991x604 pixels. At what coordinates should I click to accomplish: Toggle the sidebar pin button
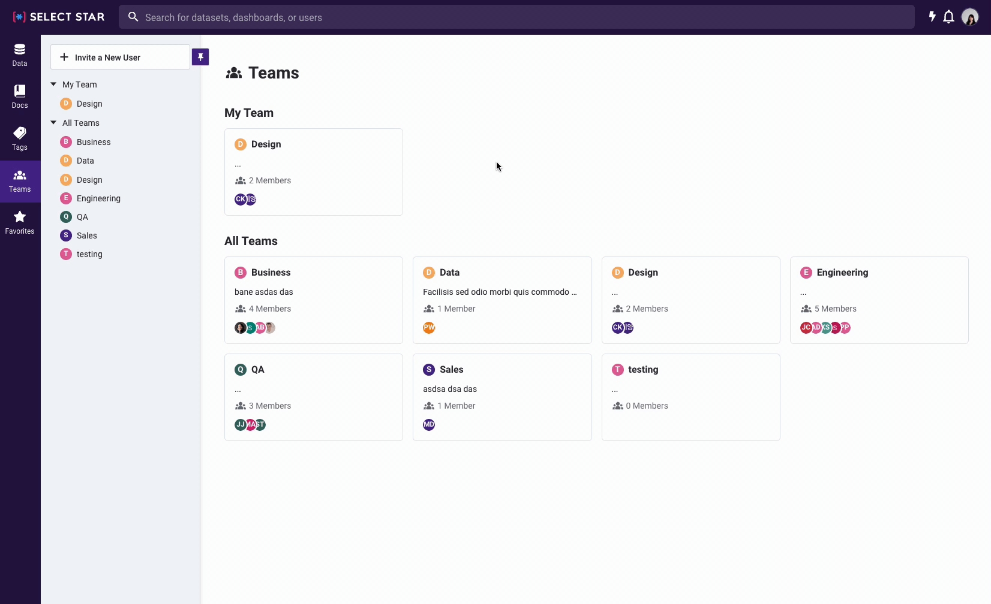pyautogui.click(x=200, y=57)
